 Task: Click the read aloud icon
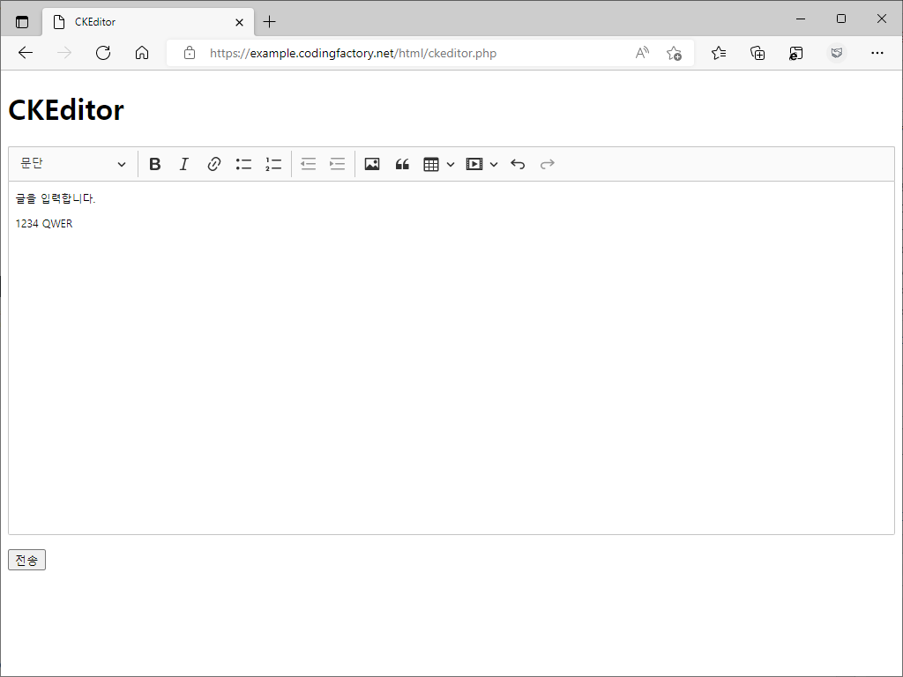click(642, 53)
